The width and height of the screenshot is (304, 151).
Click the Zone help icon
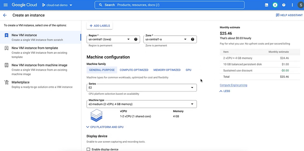[193, 40]
